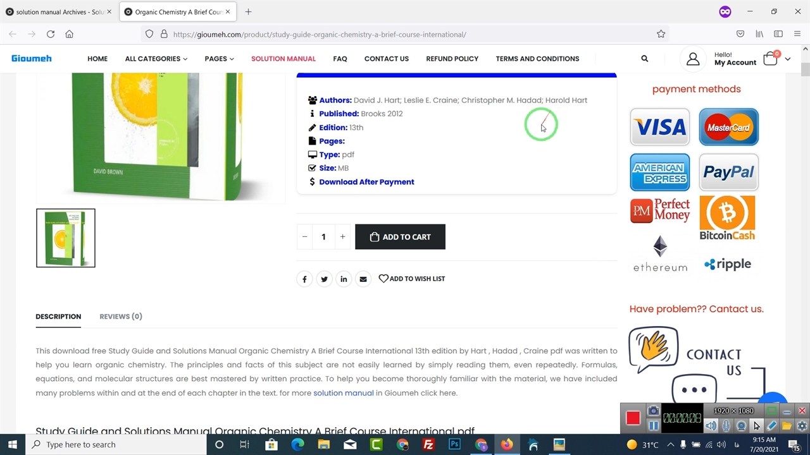810x455 pixels.
Task: Follow the solution manual link in description
Action: click(x=344, y=393)
